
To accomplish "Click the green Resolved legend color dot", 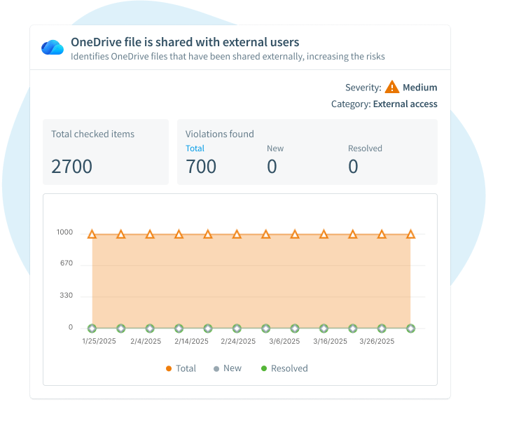I will pos(264,368).
